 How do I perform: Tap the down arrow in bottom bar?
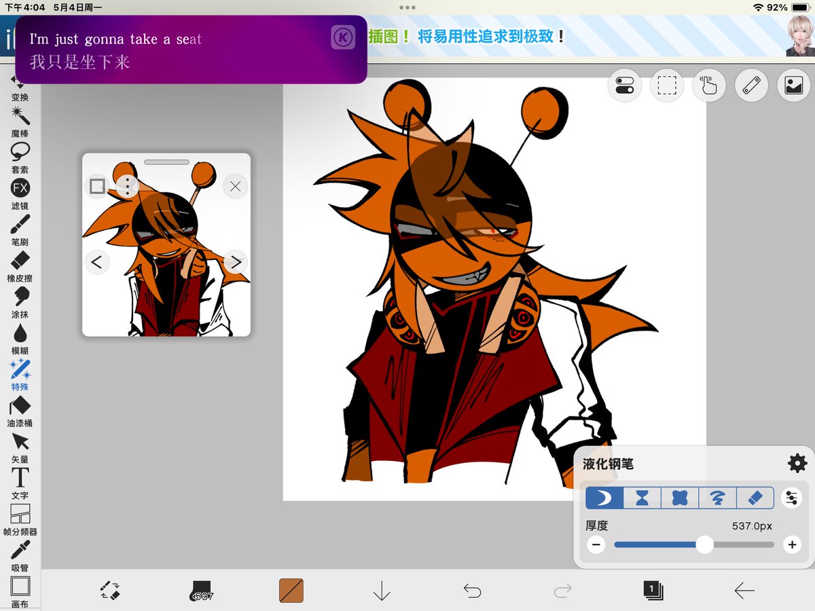point(382,591)
